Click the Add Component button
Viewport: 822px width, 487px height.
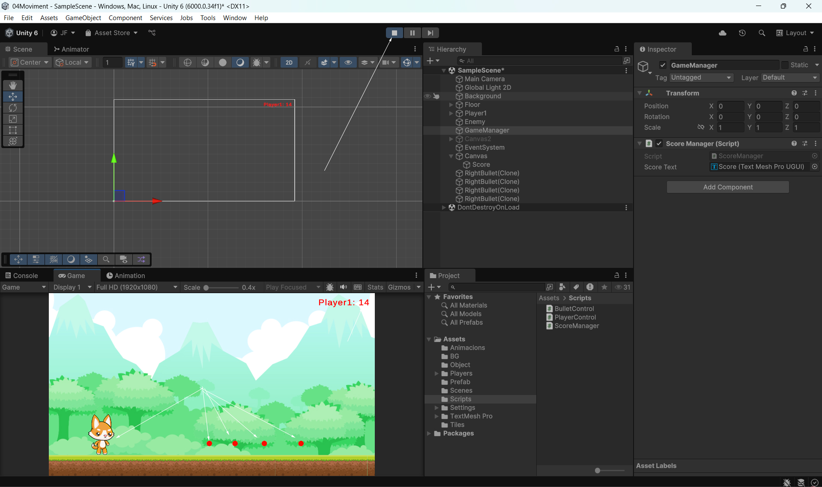coord(727,187)
